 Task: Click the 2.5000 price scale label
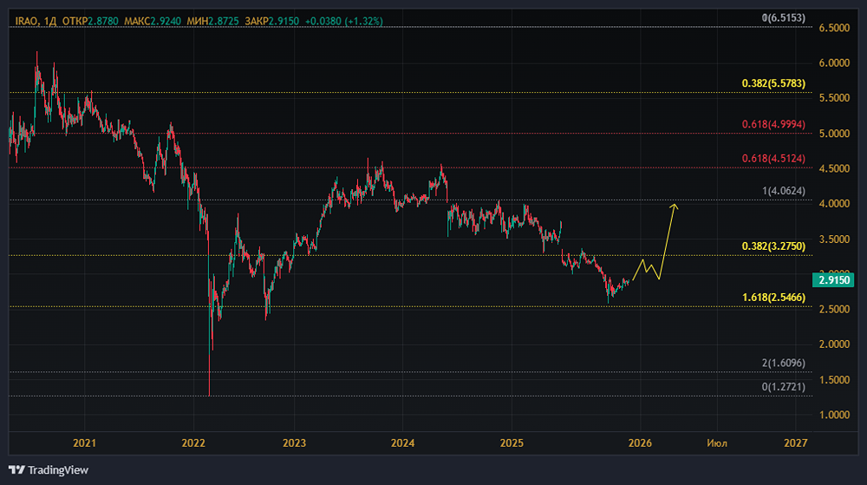pyautogui.click(x=834, y=309)
